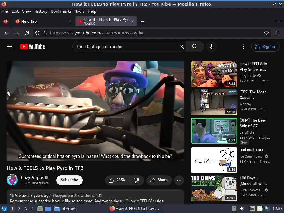Start voice search with the microphone
The width and height of the screenshot is (284, 213).
(x=211, y=47)
